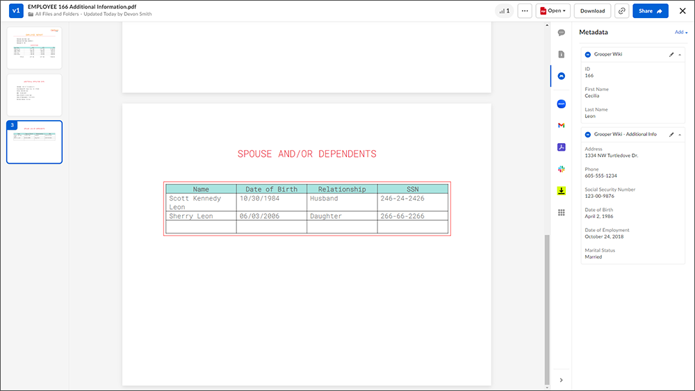Click the Husband cell
The height and width of the screenshot is (391, 695).
342,202
